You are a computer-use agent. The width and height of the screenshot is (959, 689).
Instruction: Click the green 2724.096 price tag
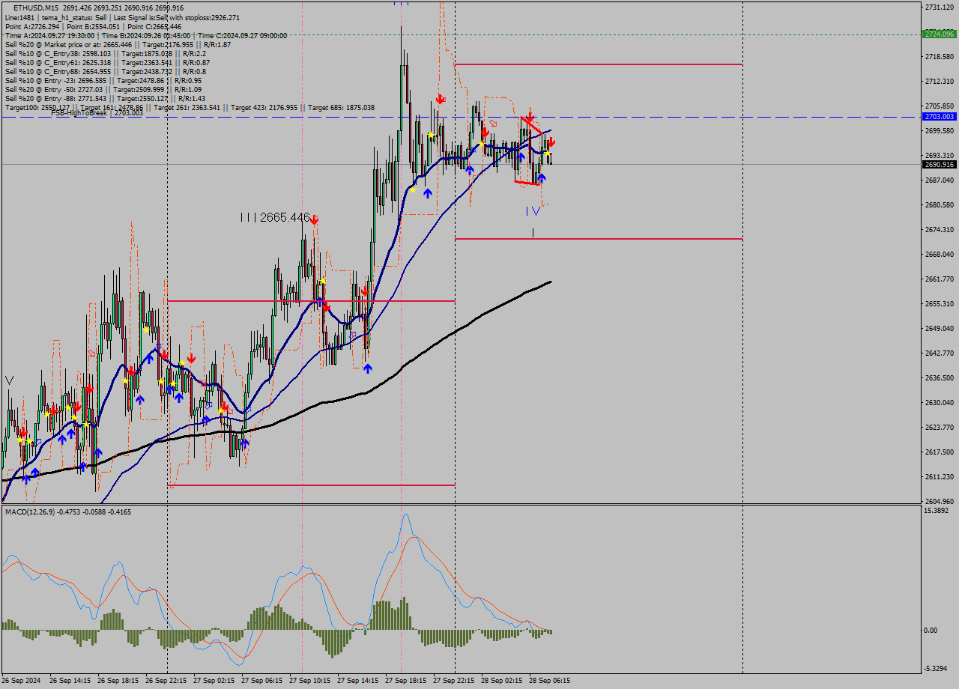(x=939, y=34)
